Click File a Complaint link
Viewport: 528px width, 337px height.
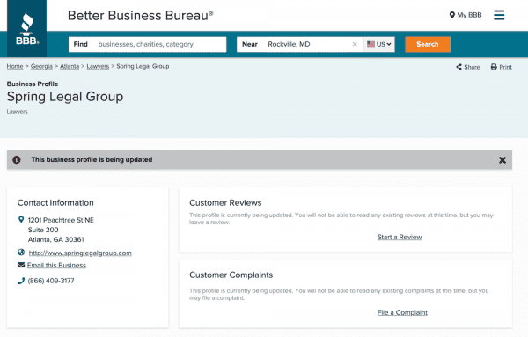(x=402, y=312)
